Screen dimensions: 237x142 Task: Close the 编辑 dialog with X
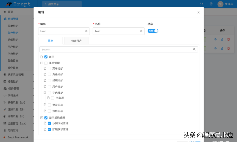click(198, 12)
